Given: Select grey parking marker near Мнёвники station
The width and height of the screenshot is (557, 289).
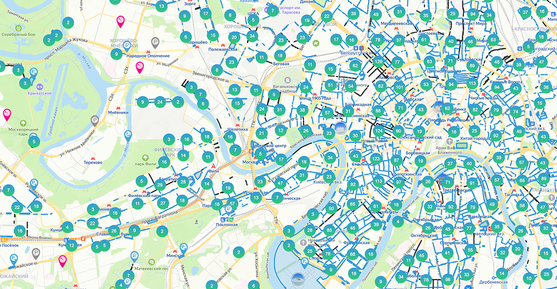Looking at the screenshot, I should click(x=95, y=121).
